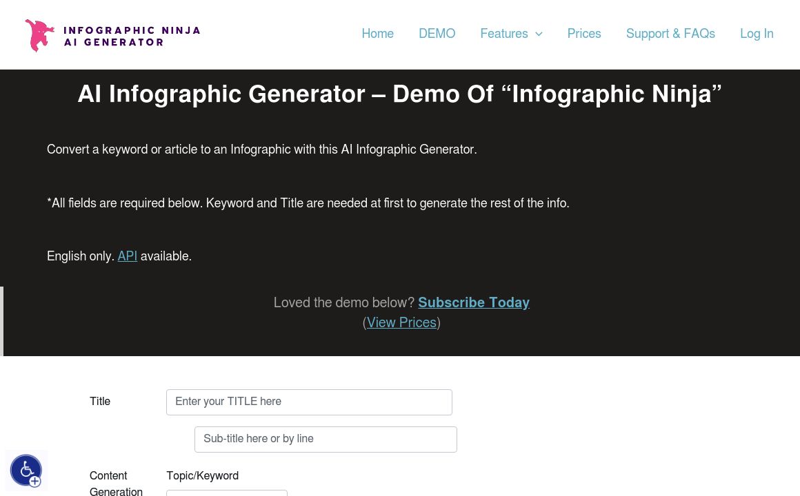800x496 pixels.
Task: Click the Topic/Keyword input box edge
Action: coord(227,493)
